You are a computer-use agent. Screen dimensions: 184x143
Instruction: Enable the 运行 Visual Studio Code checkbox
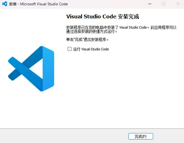click(69, 49)
